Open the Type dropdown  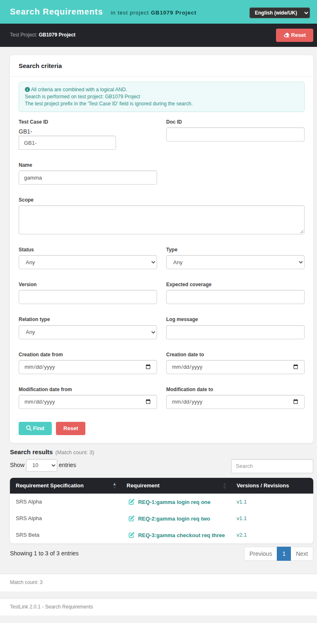(235, 262)
